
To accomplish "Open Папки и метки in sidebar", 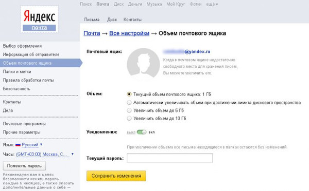I will click(17, 72).
